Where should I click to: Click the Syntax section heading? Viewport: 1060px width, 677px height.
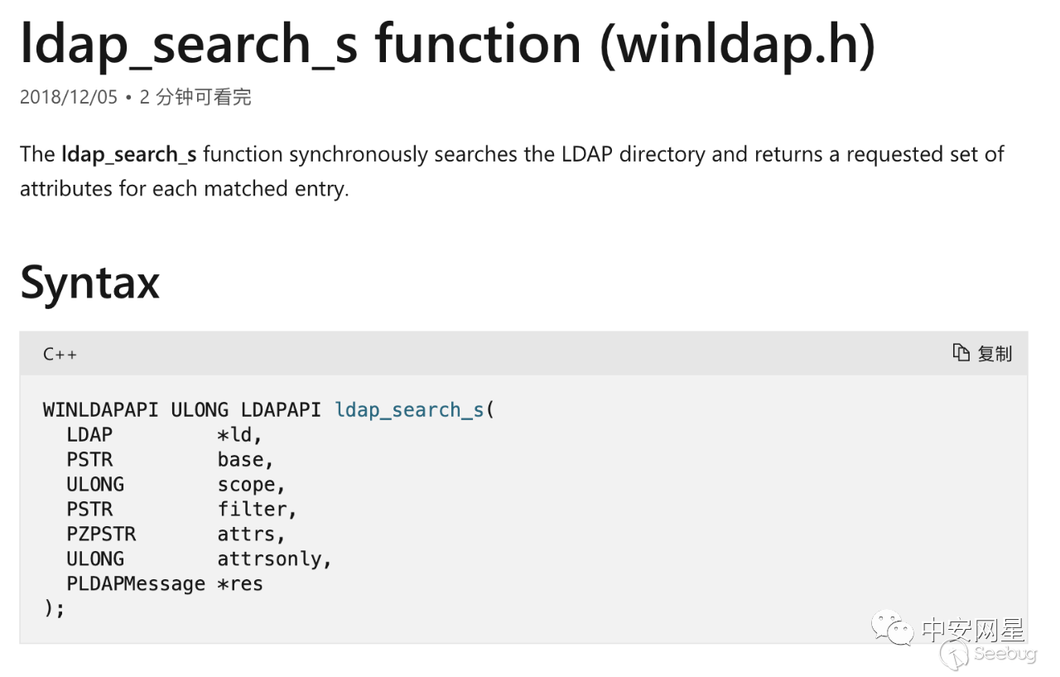tap(89, 283)
